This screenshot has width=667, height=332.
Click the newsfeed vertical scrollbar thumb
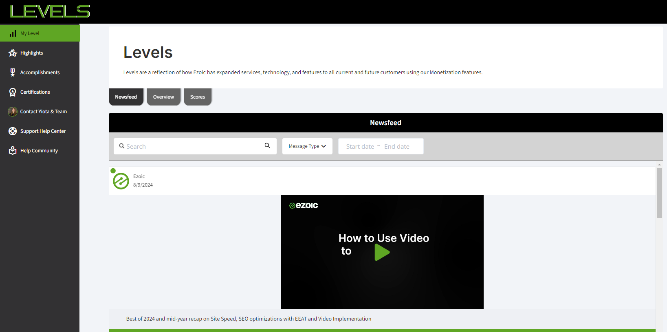(x=659, y=193)
